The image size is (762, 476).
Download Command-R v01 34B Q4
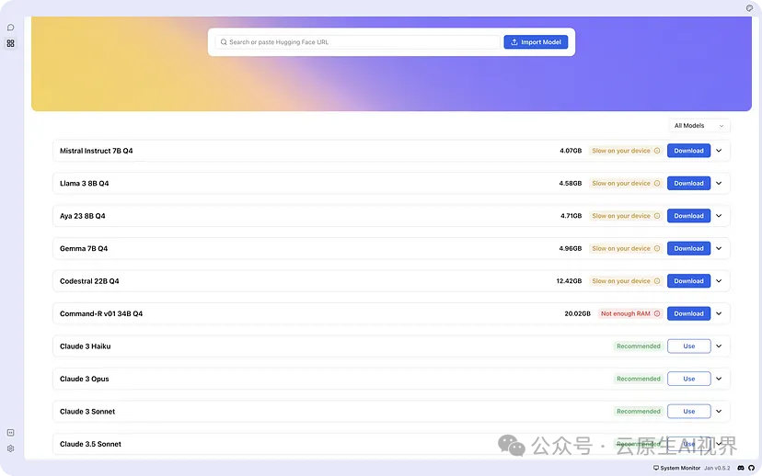[688, 313]
